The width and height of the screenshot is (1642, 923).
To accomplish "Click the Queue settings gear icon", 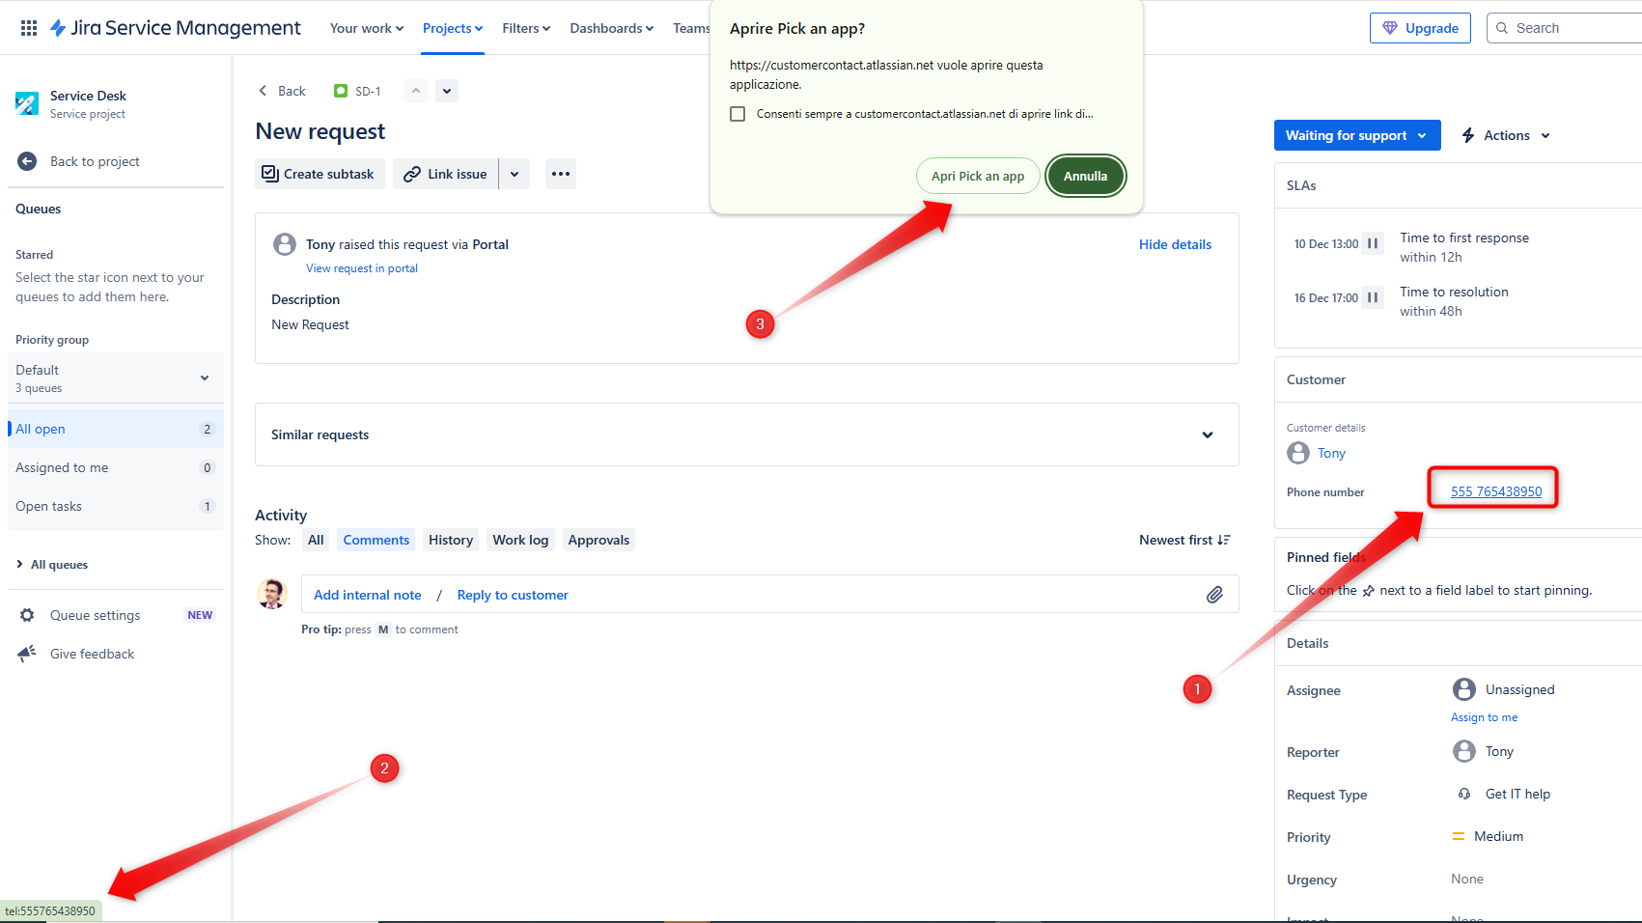I will tap(27, 615).
